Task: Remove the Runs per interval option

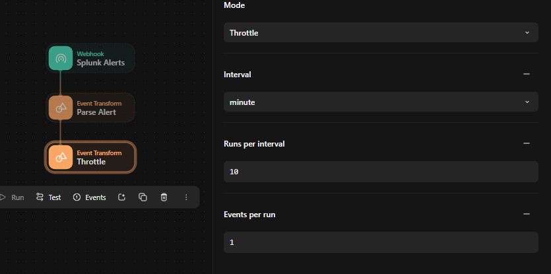Action: [527, 143]
